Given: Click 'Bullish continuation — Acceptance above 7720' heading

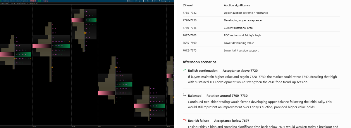Looking at the screenshot, I should pyautogui.click(x=223, y=71).
